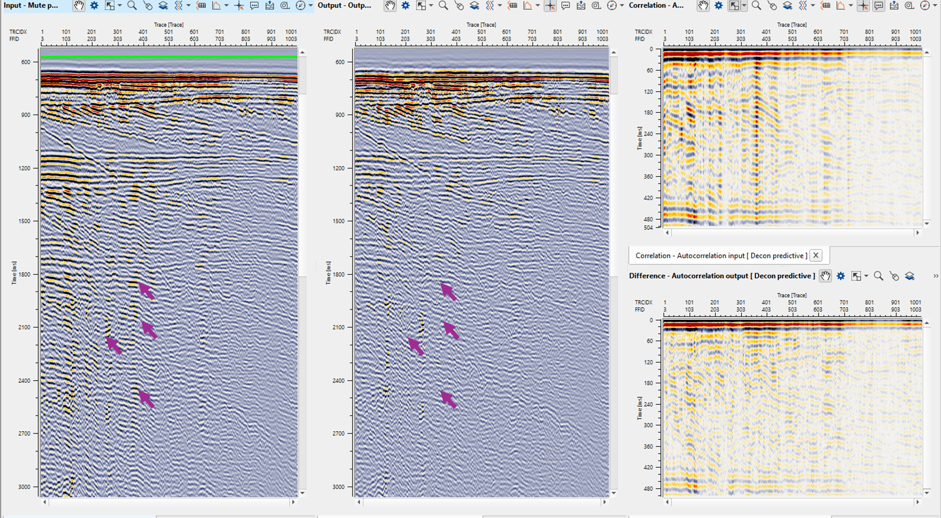Click crosshair picker icon in Input toolbar
Screen dimensions: 941x518
click(239, 6)
